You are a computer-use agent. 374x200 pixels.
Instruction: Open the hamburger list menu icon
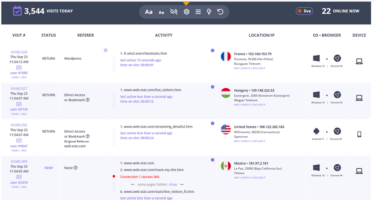tap(198, 12)
